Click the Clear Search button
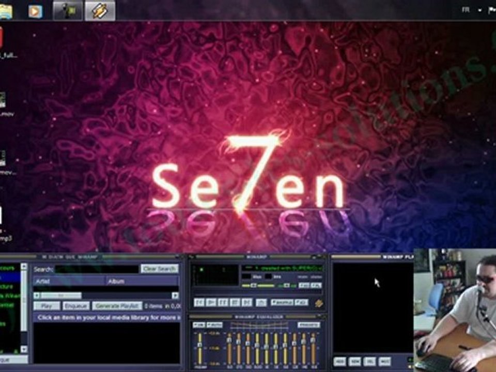This screenshot has height=372, width=496. [160, 269]
